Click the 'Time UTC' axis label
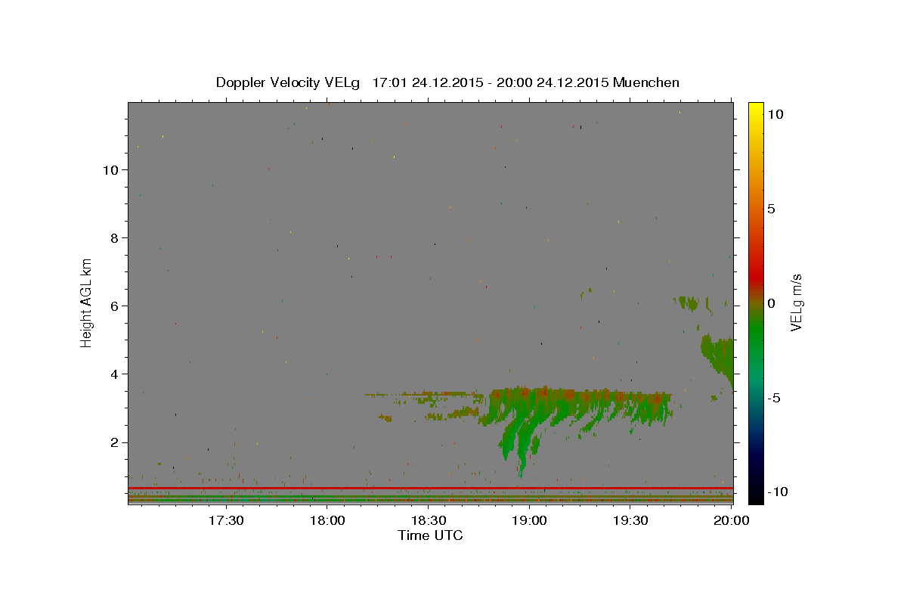Image resolution: width=907 pixels, height=605 pixels. [x=430, y=535]
